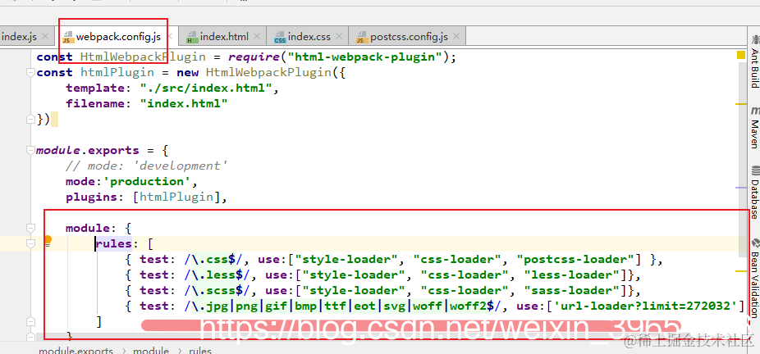760x354 pixels.
Task: Click the purple marker stripe in scrollbar
Action: click(x=741, y=187)
